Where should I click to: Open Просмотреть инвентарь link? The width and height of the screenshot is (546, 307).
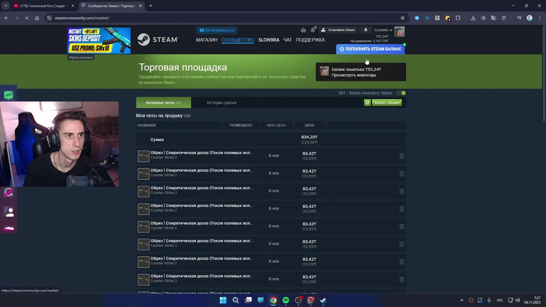(354, 75)
